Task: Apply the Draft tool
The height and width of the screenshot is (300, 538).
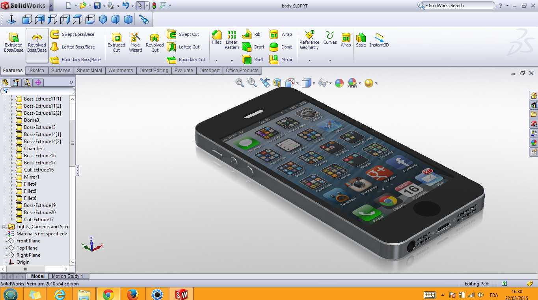Action: [253, 47]
